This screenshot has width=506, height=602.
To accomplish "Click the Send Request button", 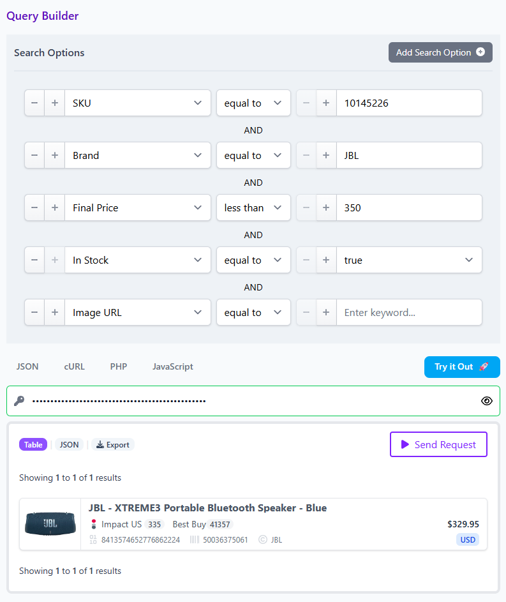I will [x=438, y=444].
